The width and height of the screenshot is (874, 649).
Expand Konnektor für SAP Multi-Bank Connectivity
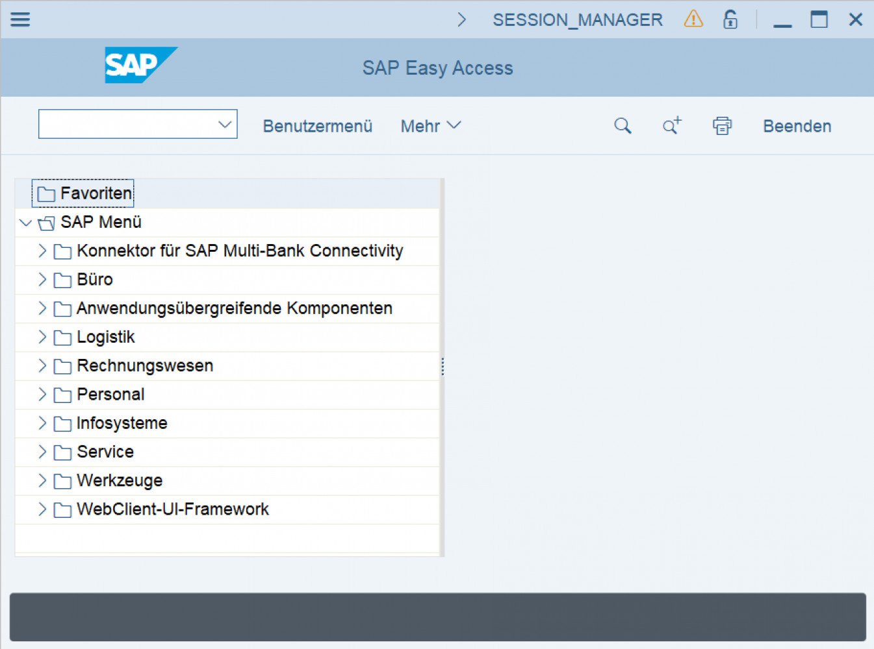pyautogui.click(x=42, y=251)
